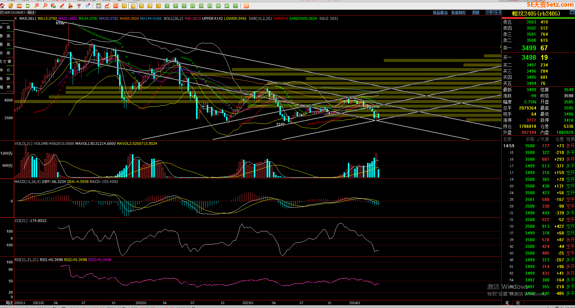Screen dimensions: 575x308
Task: Switch to the 权 tab
Action: coord(518,303)
